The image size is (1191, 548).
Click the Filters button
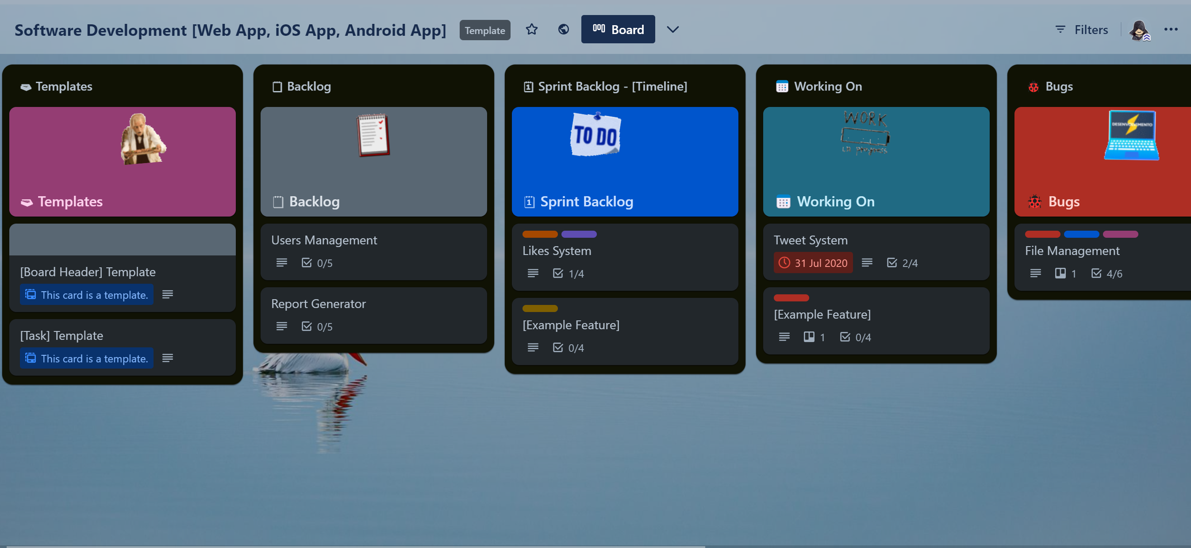[x=1082, y=30]
